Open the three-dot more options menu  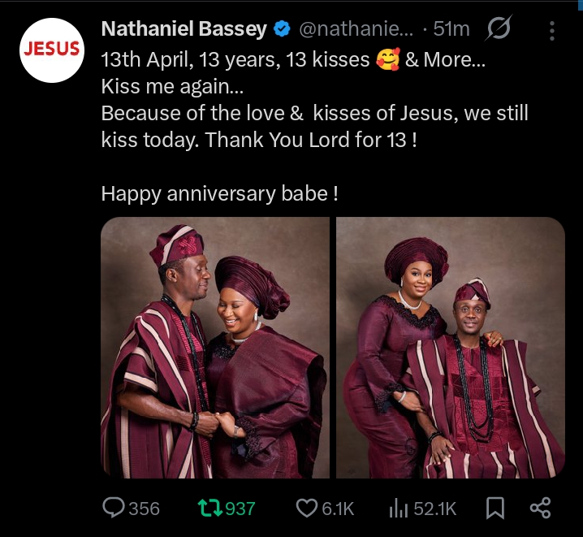[552, 31]
